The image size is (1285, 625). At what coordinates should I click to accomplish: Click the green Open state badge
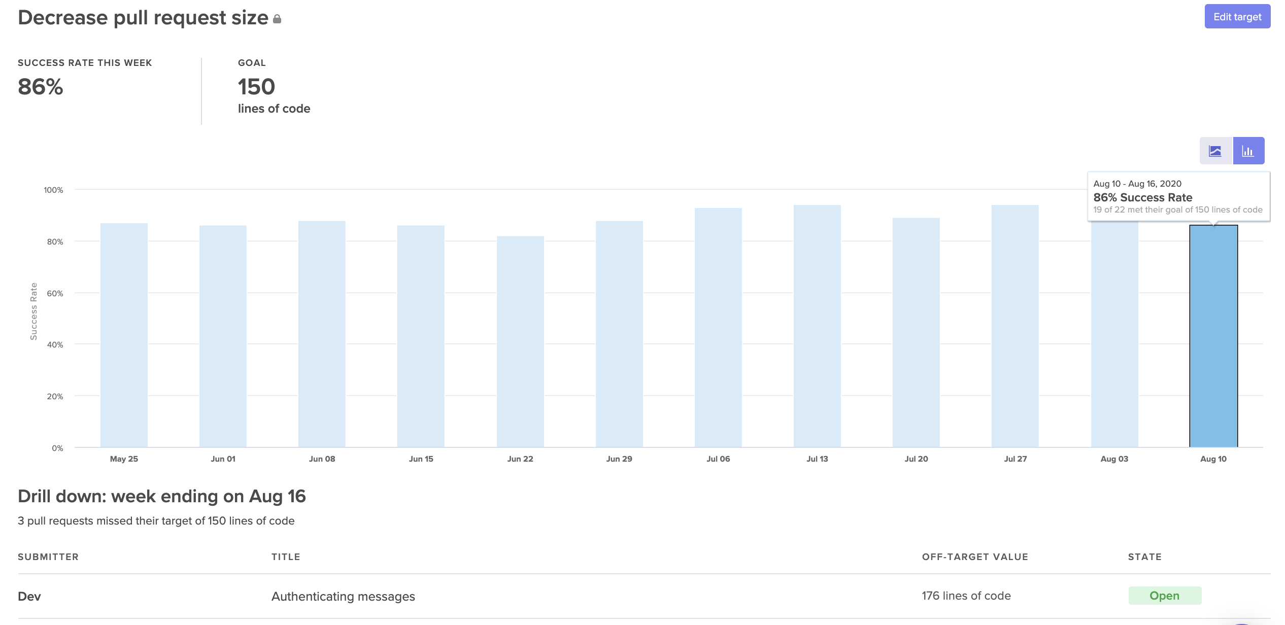(x=1164, y=596)
